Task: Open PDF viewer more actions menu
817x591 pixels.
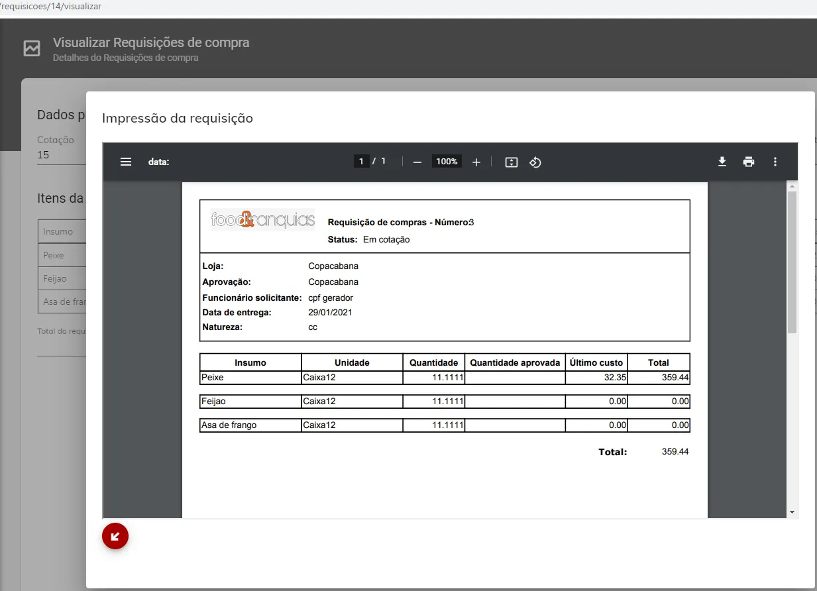Action: (x=775, y=162)
